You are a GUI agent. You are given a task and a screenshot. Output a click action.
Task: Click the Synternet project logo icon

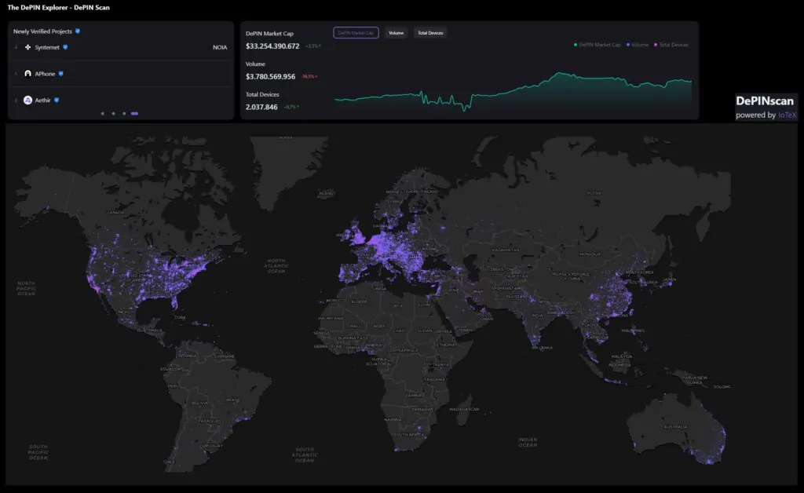28,47
